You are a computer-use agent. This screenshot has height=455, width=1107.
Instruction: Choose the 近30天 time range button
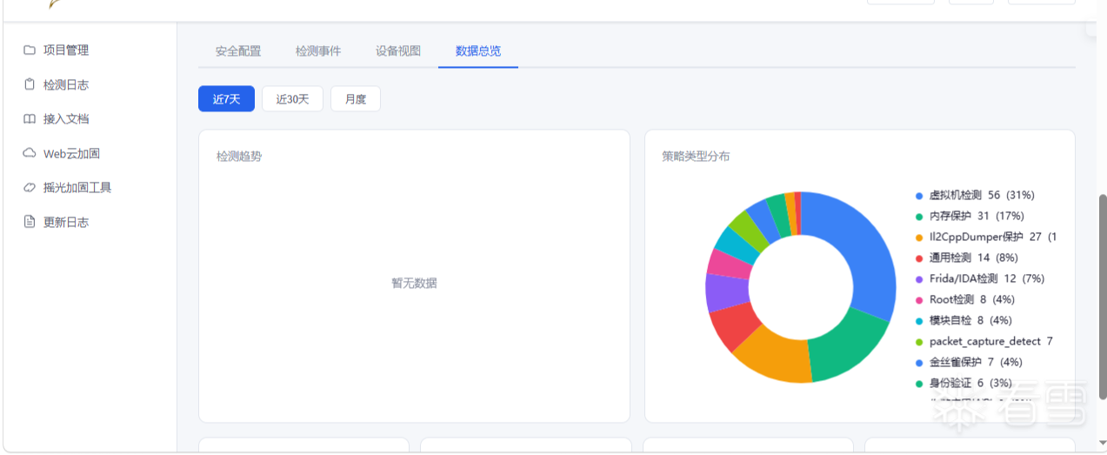293,99
